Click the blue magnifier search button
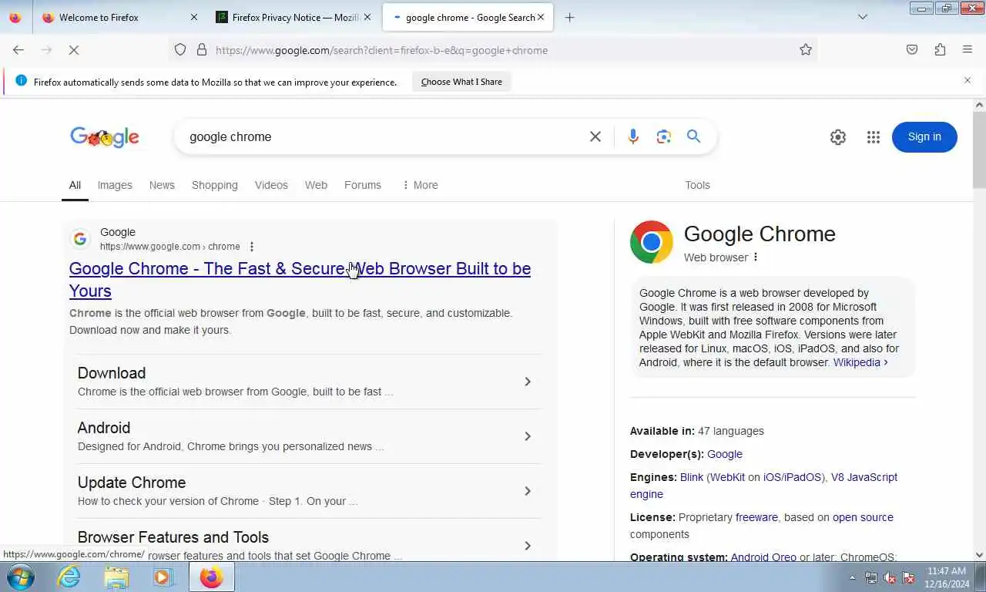Screen dimensions: 986x592 (694, 136)
